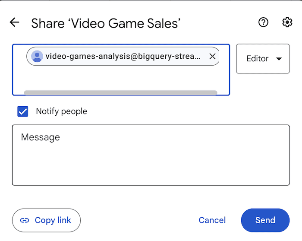
Task: Click the Notify people label text
Action: tap(61, 111)
